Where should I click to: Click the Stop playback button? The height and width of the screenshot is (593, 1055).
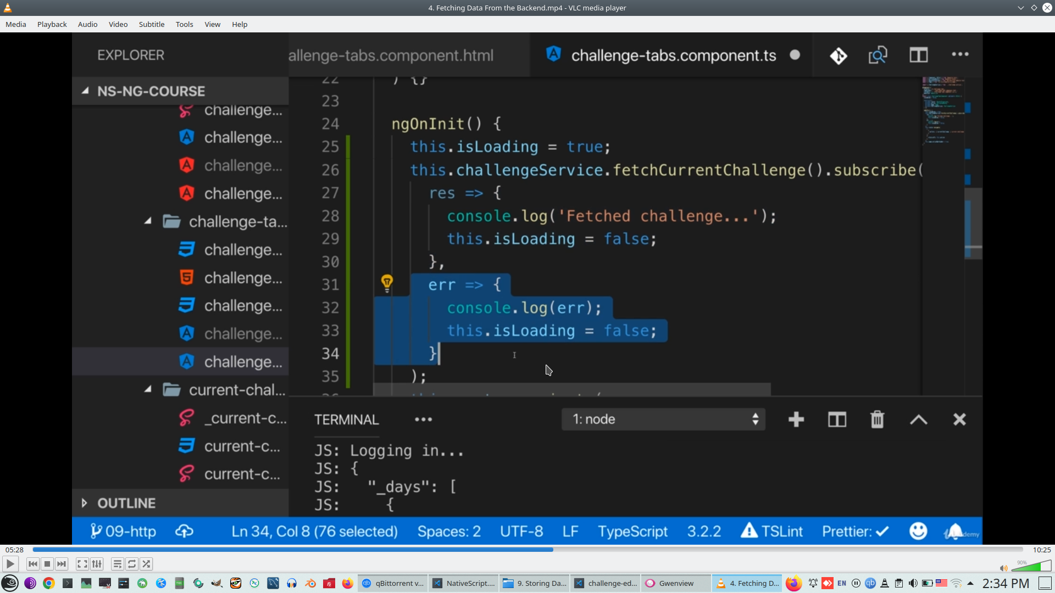(47, 564)
